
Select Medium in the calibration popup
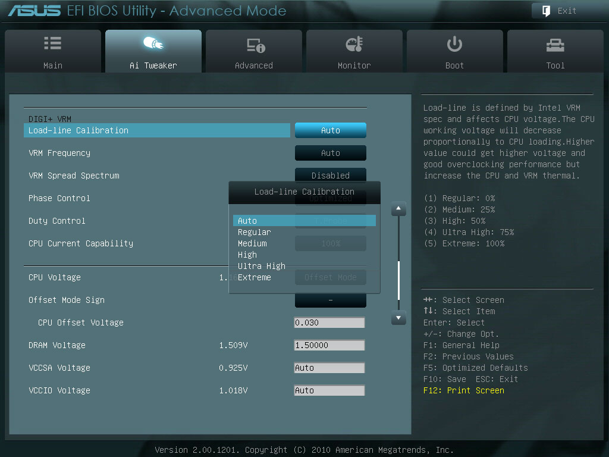coord(252,243)
